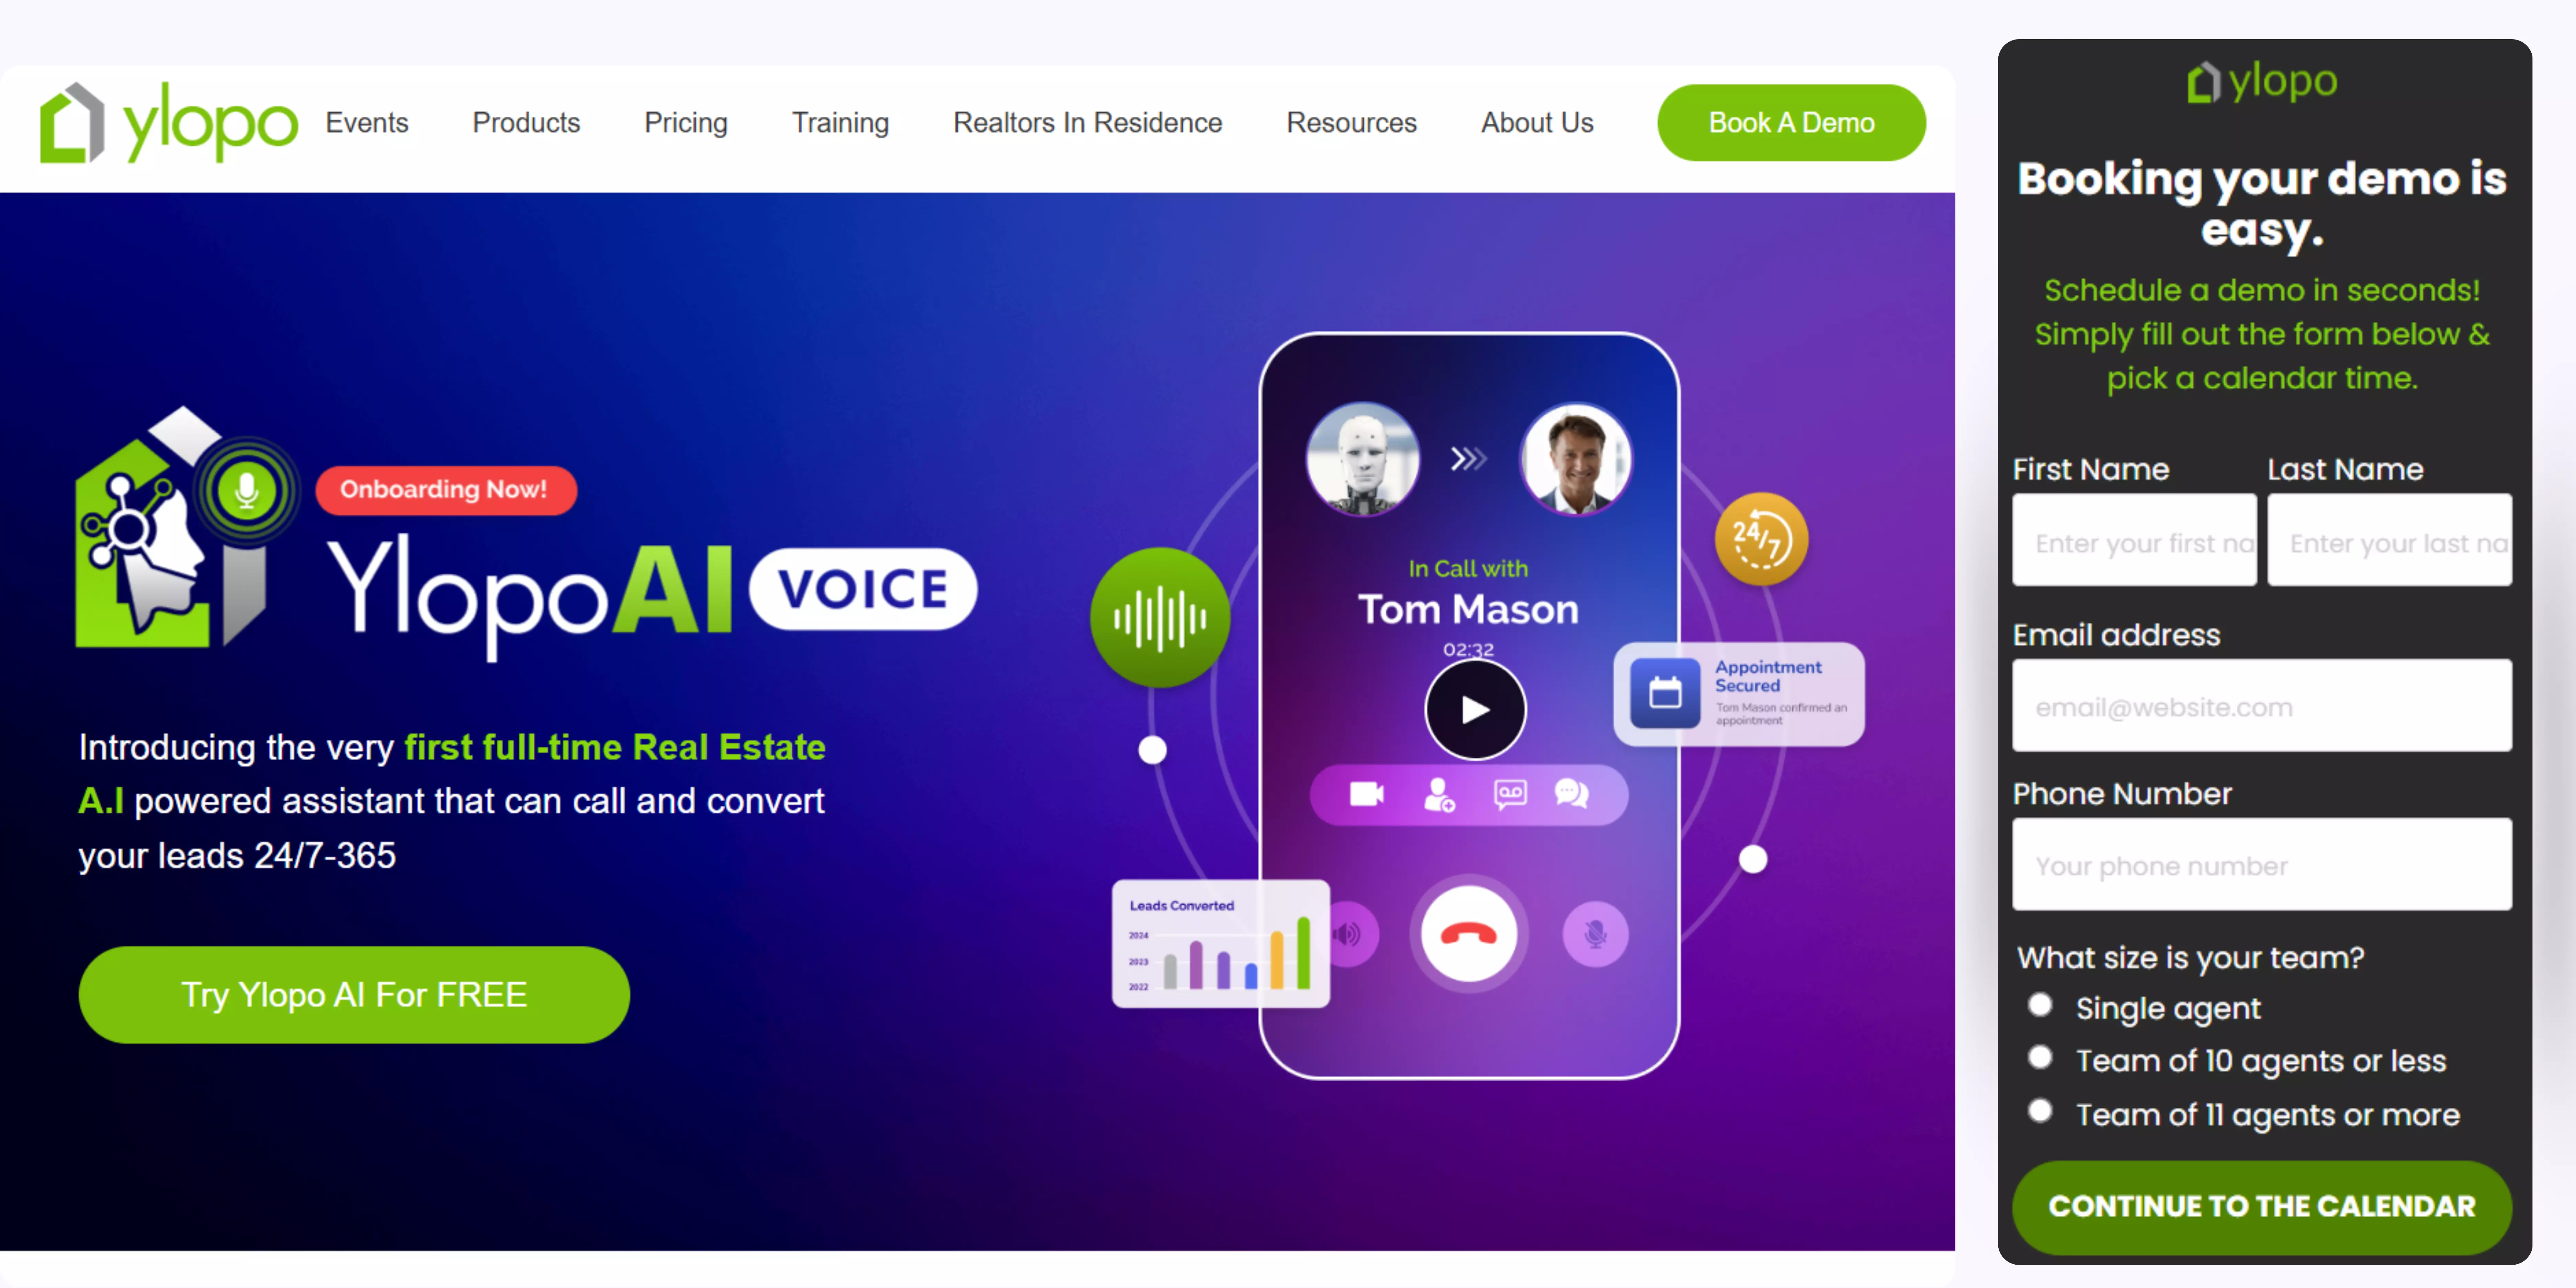Focus the Email address input field
Screen dimensions: 2576x1288
click(x=2262, y=706)
